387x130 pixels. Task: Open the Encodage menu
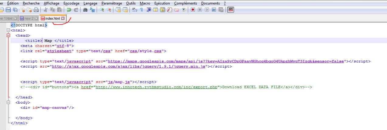point(71,3)
